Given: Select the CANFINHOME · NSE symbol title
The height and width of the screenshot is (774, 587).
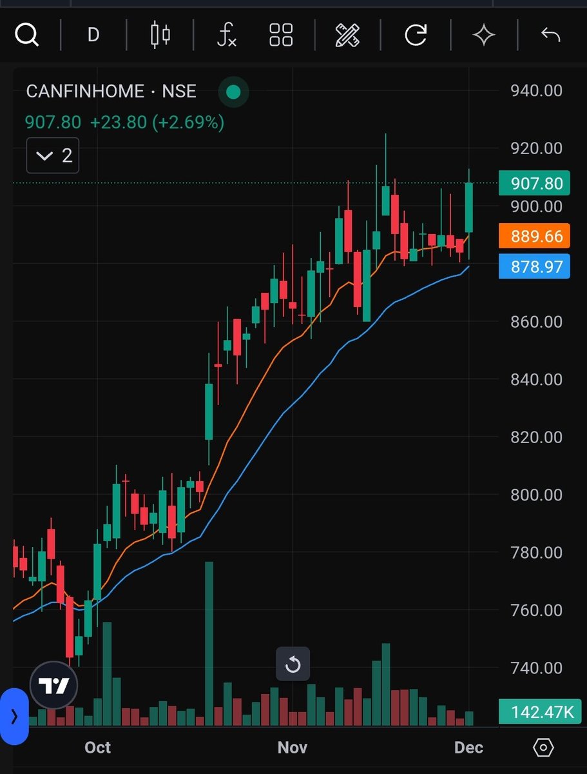Looking at the screenshot, I should [111, 91].
